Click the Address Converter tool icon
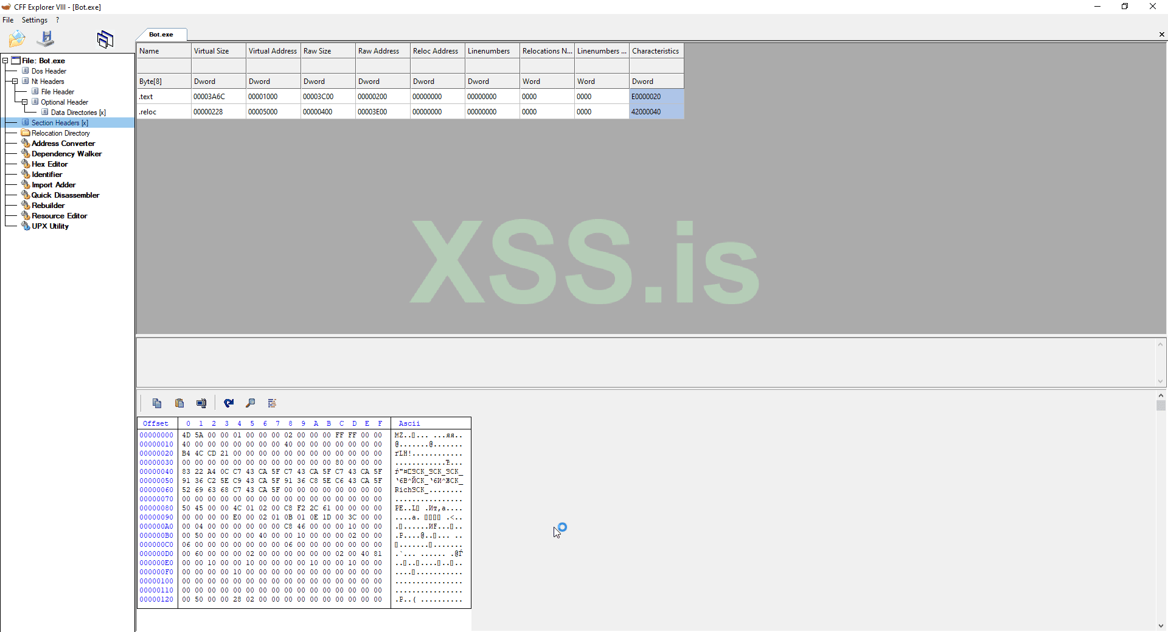Screen dimensions: 1168x632 click(x=26, y=143)
